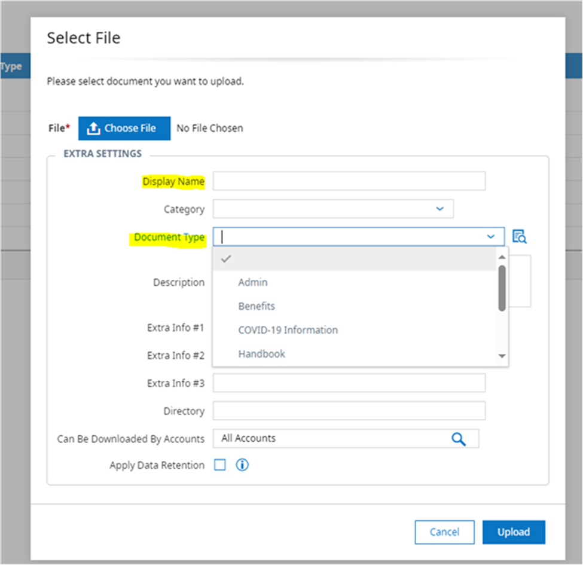The height and width of the screenshot is (565, 583).
Task: Click the Display Name text field
Action: click(x=349, y=181)
